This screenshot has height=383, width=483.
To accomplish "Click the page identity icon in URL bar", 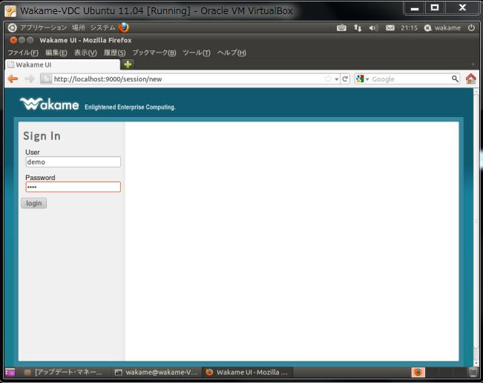I will pyautogui.click(x=46, y=79).
